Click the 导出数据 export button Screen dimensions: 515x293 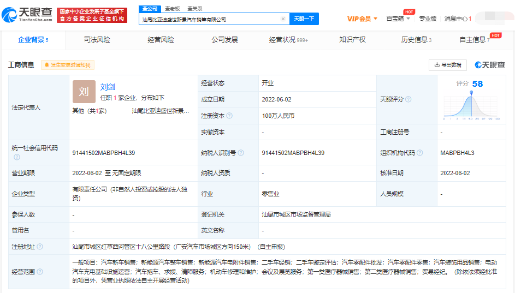pos(448,65)
